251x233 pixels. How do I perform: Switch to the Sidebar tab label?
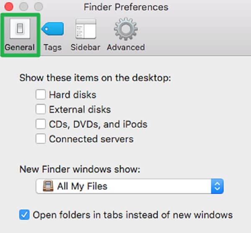(x=85, y=47)
